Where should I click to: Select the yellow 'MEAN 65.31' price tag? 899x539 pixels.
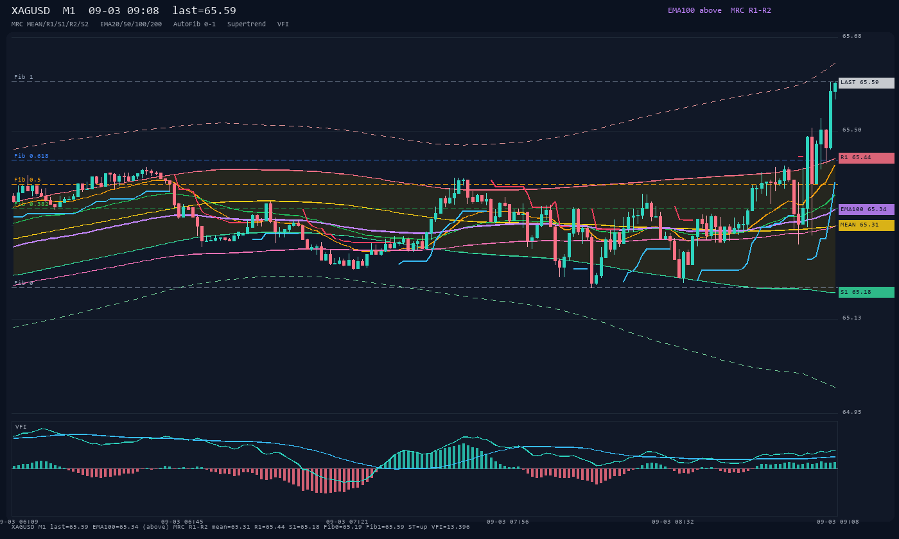pyautogui.click(x=866, y=225)
